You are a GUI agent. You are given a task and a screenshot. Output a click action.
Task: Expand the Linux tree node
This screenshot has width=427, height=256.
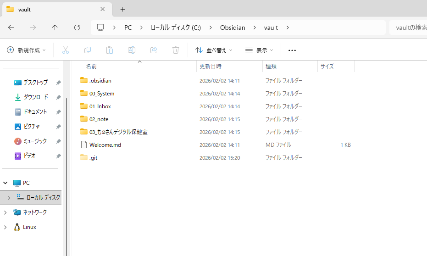5,227
